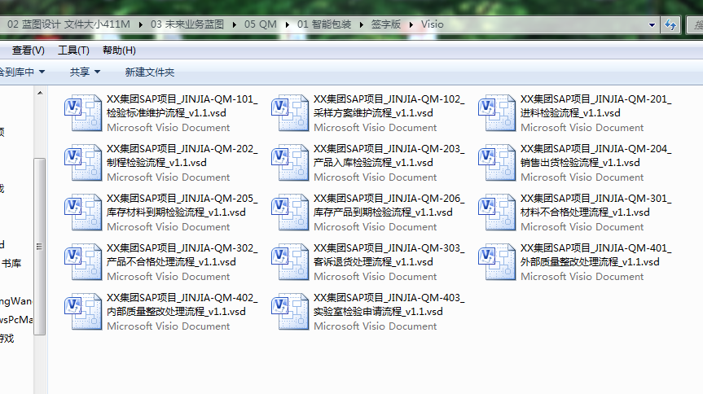Click the QM-201 进料检验流程 Visio icon
703x394 pixels.
495,112
